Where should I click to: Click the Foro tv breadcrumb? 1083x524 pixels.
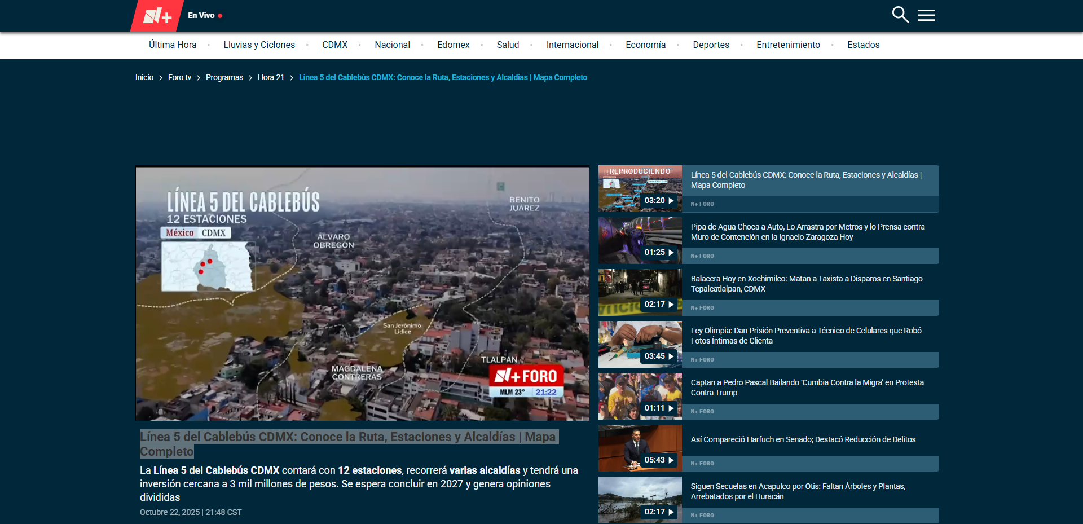click(180, 77)
